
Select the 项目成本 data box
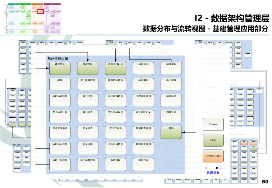pyautogui.click(x=143, y=68)
